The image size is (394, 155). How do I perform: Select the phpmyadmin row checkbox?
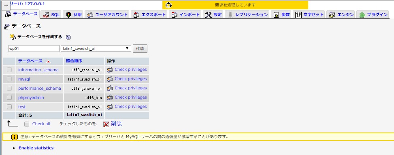coord(9,97)
